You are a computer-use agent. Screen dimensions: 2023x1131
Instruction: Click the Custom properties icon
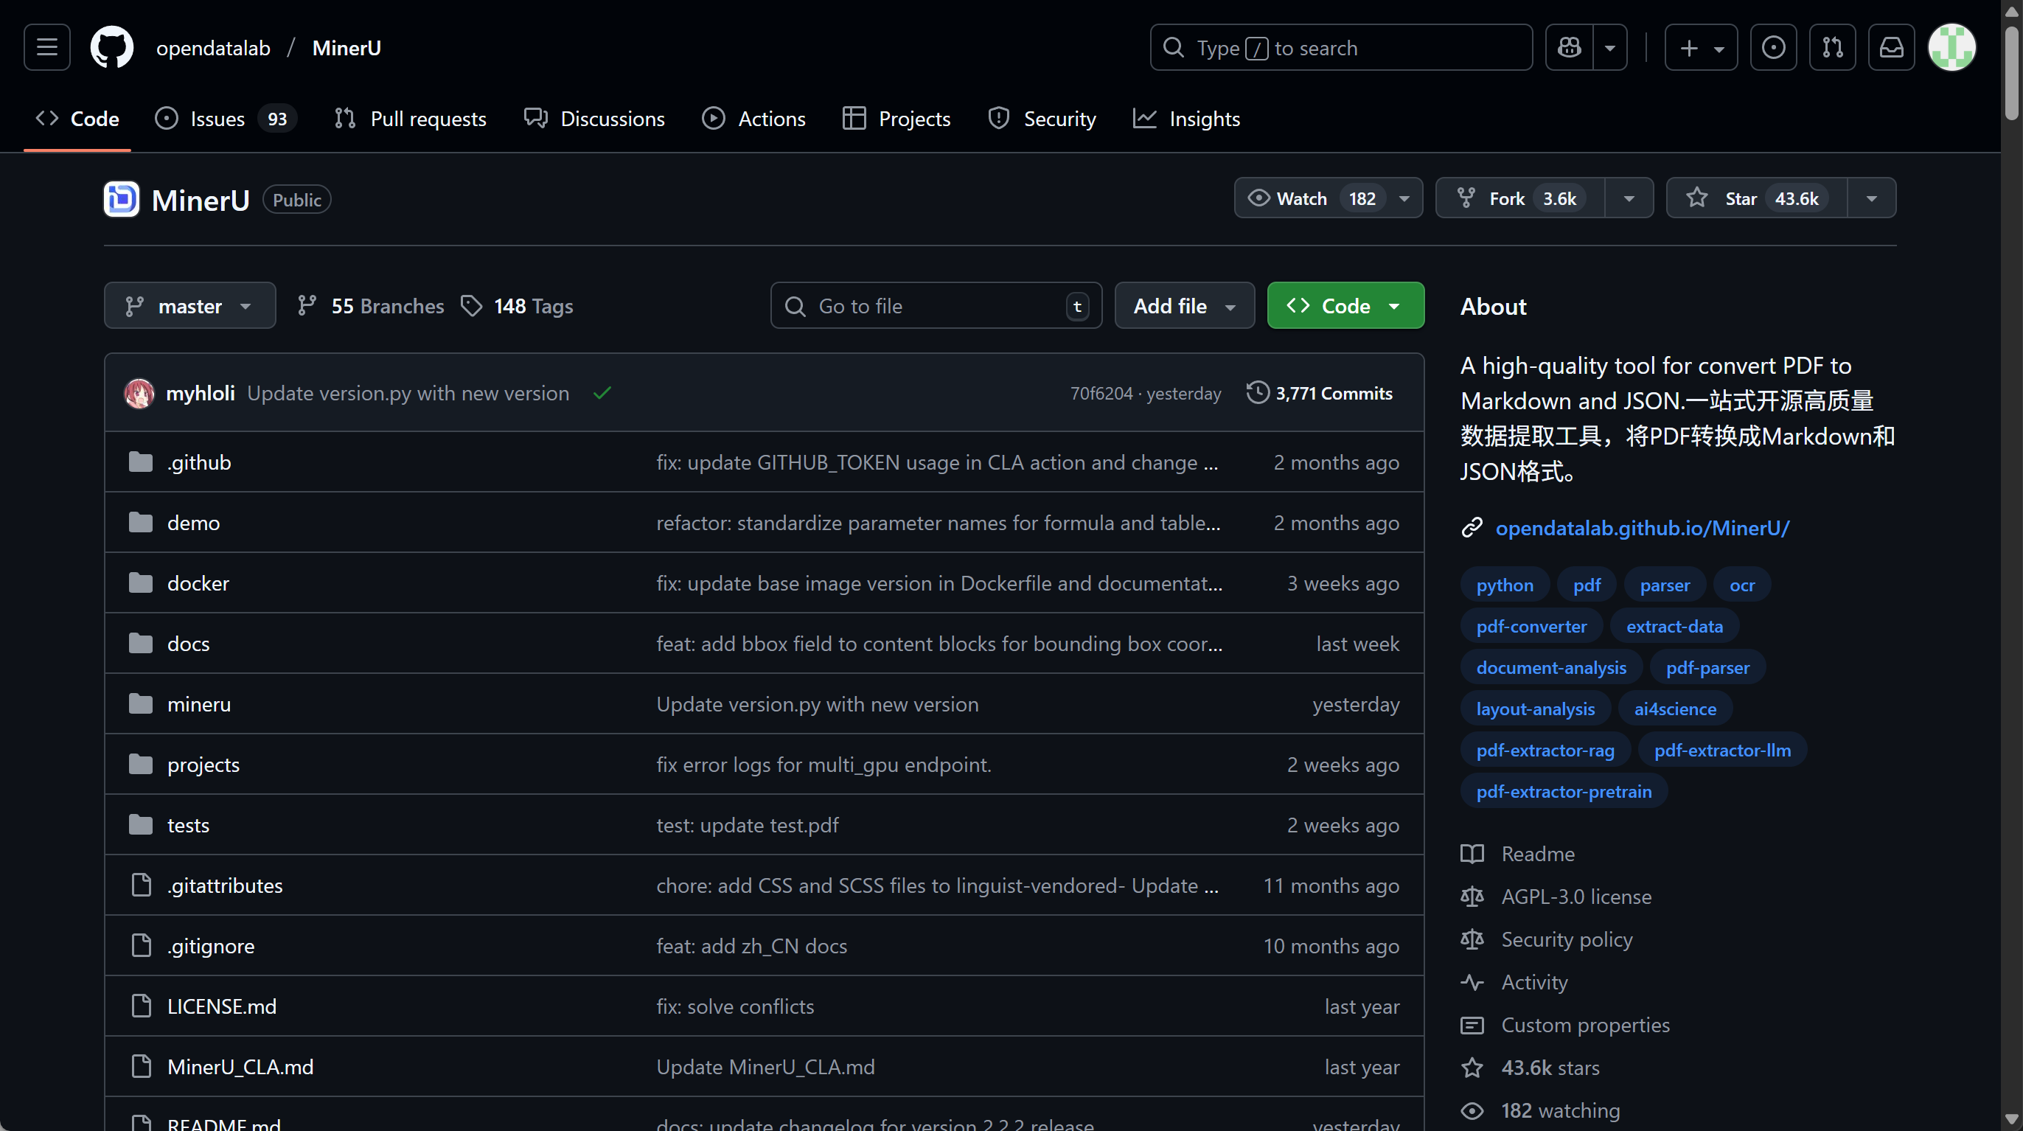coord(1472,1025)
